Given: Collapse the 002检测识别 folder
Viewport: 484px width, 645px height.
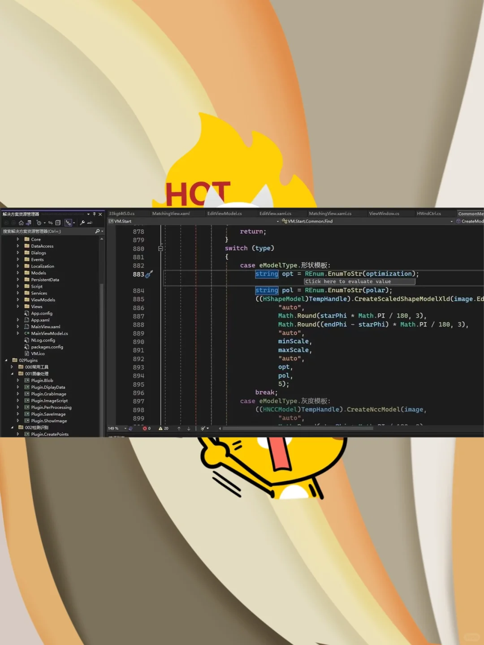Looking at the screenshot, I should click(x=12, y=427).
